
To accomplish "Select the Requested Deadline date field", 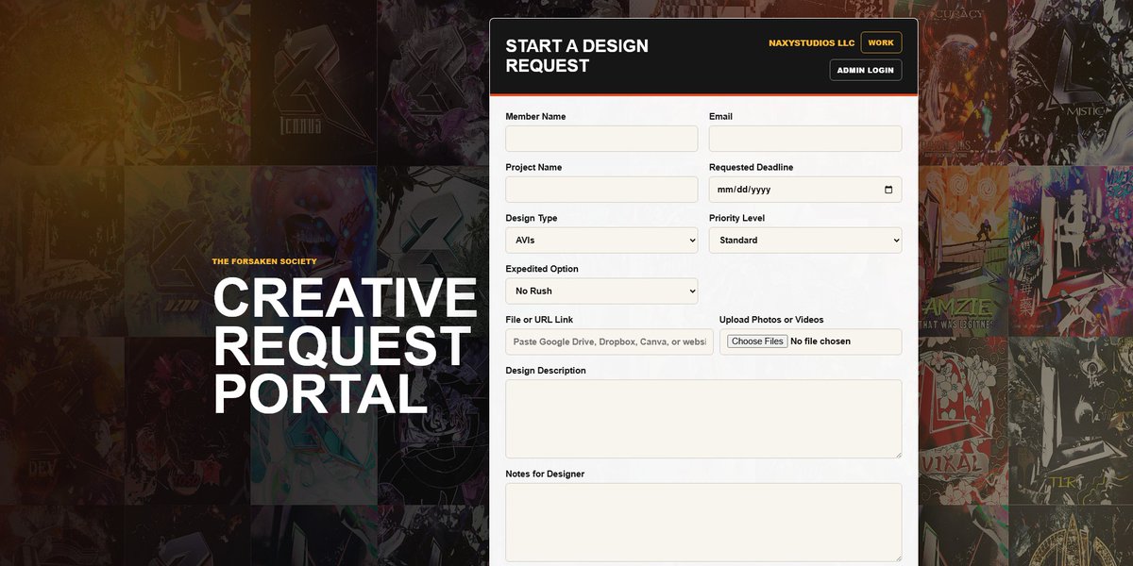I will coord(805,190).
